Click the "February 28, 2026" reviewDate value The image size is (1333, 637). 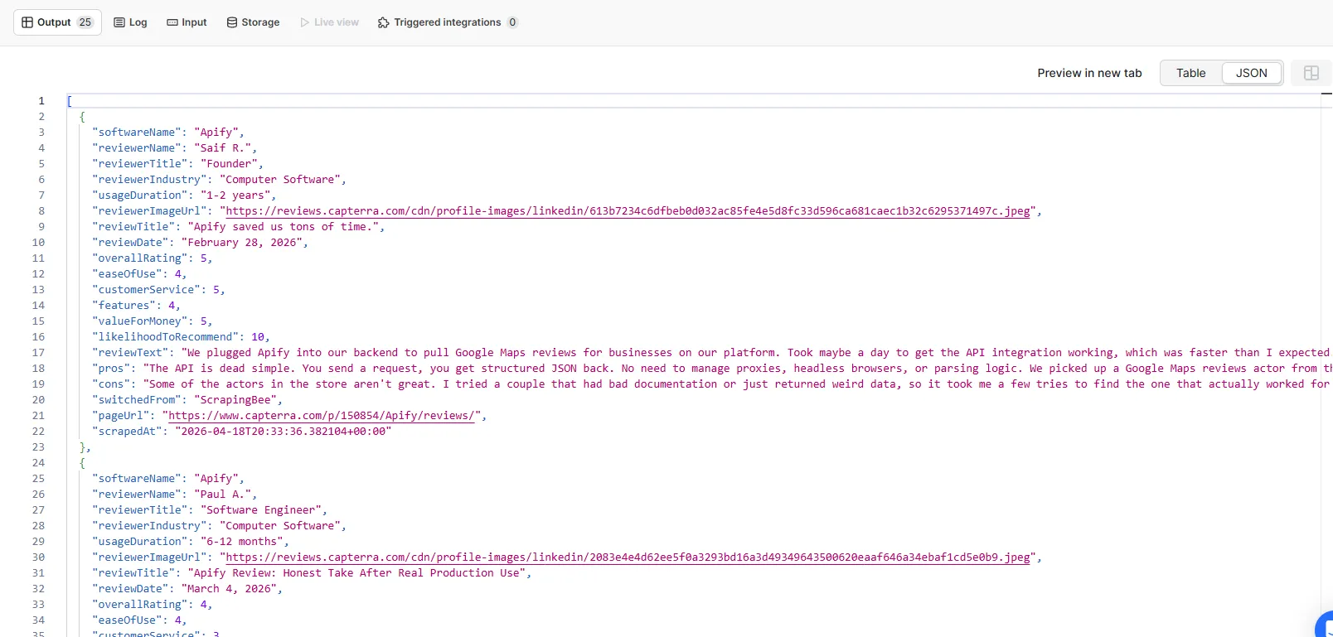[241, 243]
